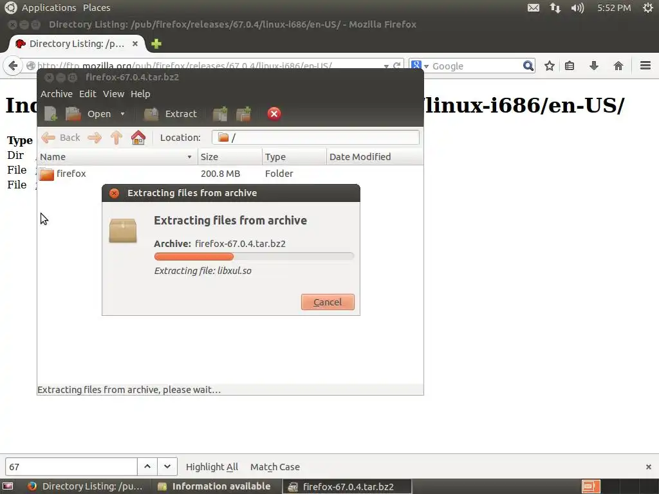Click the forward arrow in Archive Manager

95,138
